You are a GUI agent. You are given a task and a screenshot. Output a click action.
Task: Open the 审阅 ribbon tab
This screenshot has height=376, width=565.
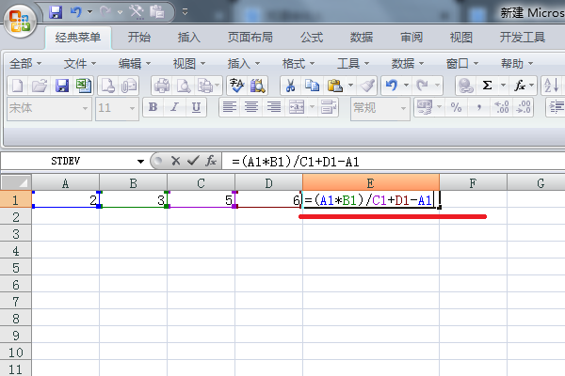pyautogui.click(x=412, y=37)
